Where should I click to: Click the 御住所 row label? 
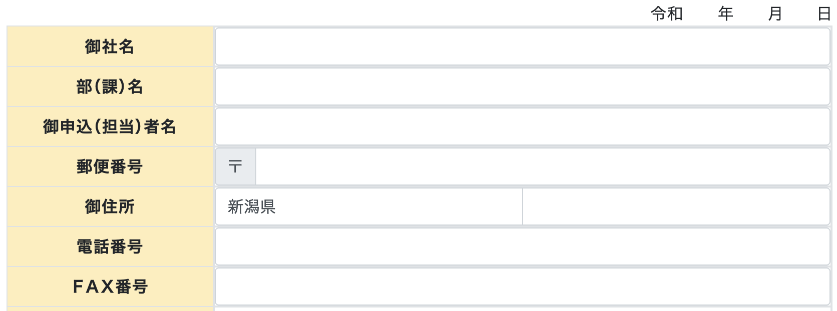tap(110, 206)
